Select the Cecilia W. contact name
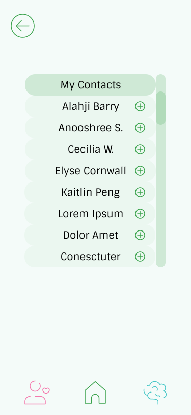Viewport: 191px width, 415px height. [x=91, y=149]
